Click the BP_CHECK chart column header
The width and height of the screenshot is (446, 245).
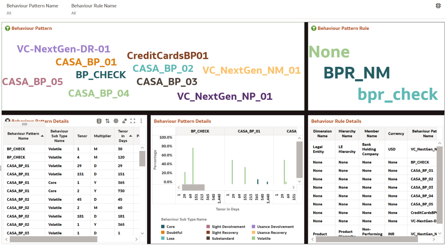pyautogui.click(x=200, y=131)
